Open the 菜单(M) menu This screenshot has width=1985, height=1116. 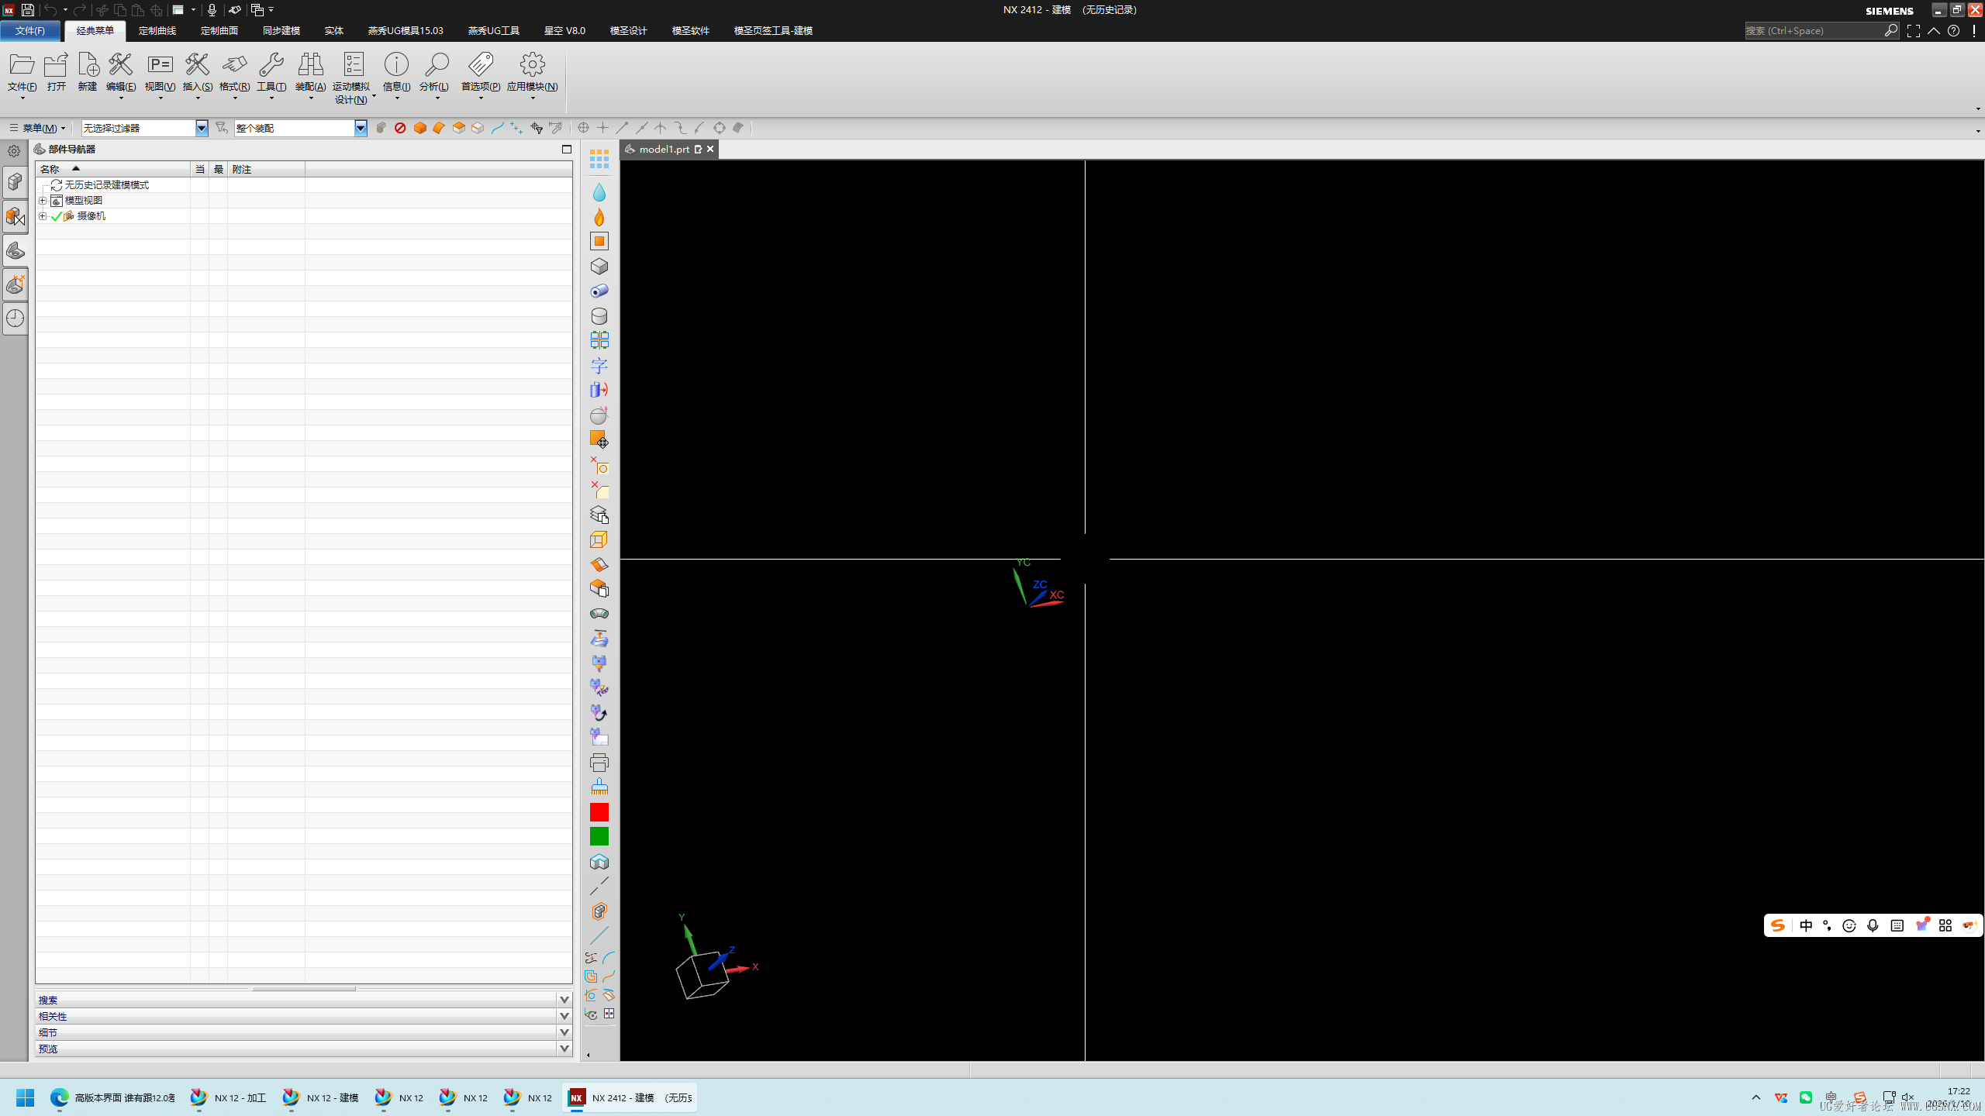coord(37,128)
